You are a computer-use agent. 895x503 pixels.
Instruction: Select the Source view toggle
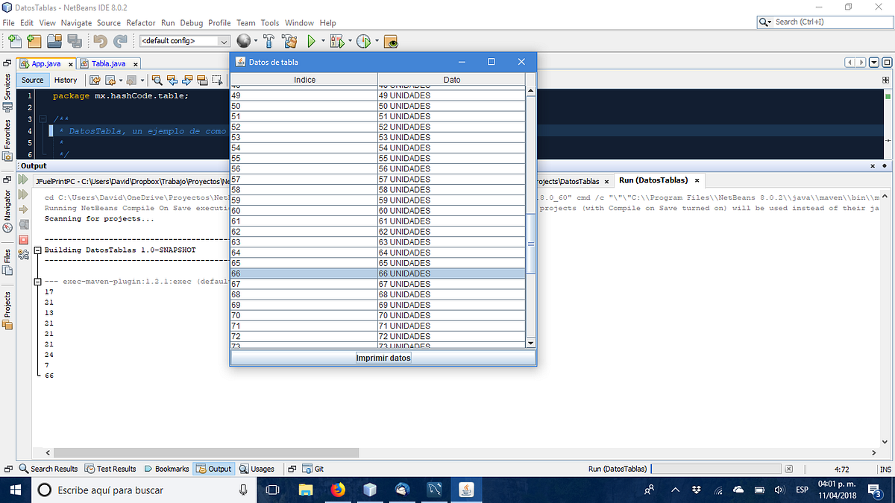click(33, 80)
